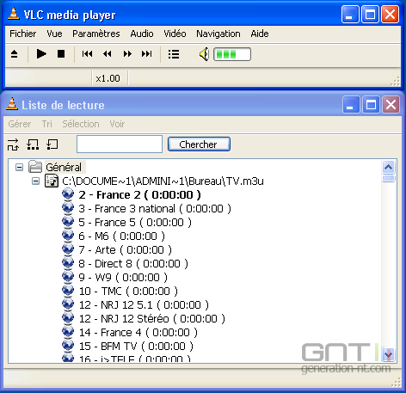
Task: Open the Vue menu
Action: [x=54, y=34]
